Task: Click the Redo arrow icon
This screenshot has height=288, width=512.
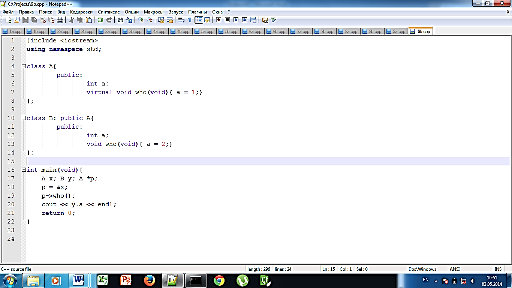Action: 109,20
